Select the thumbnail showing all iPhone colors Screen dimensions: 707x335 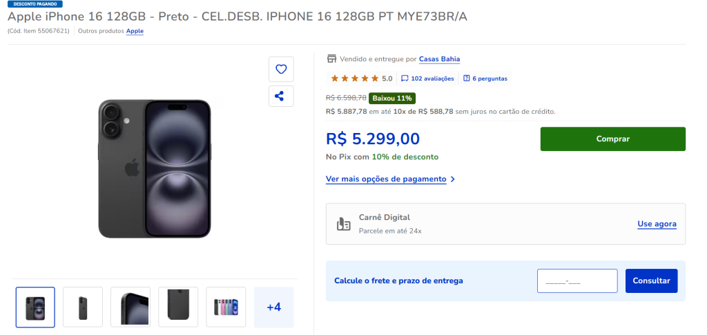pyautogui.click(x=226, y=307)
